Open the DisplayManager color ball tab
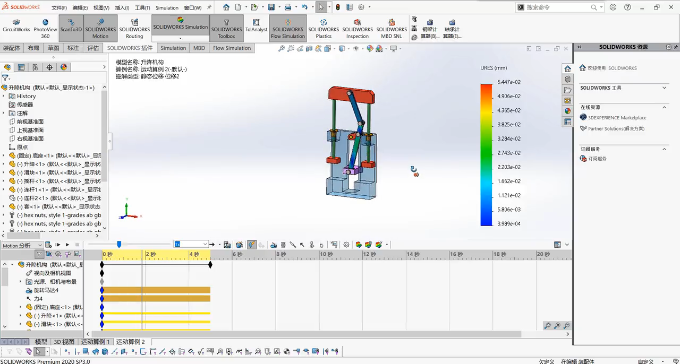 click(x=64, y=67)
